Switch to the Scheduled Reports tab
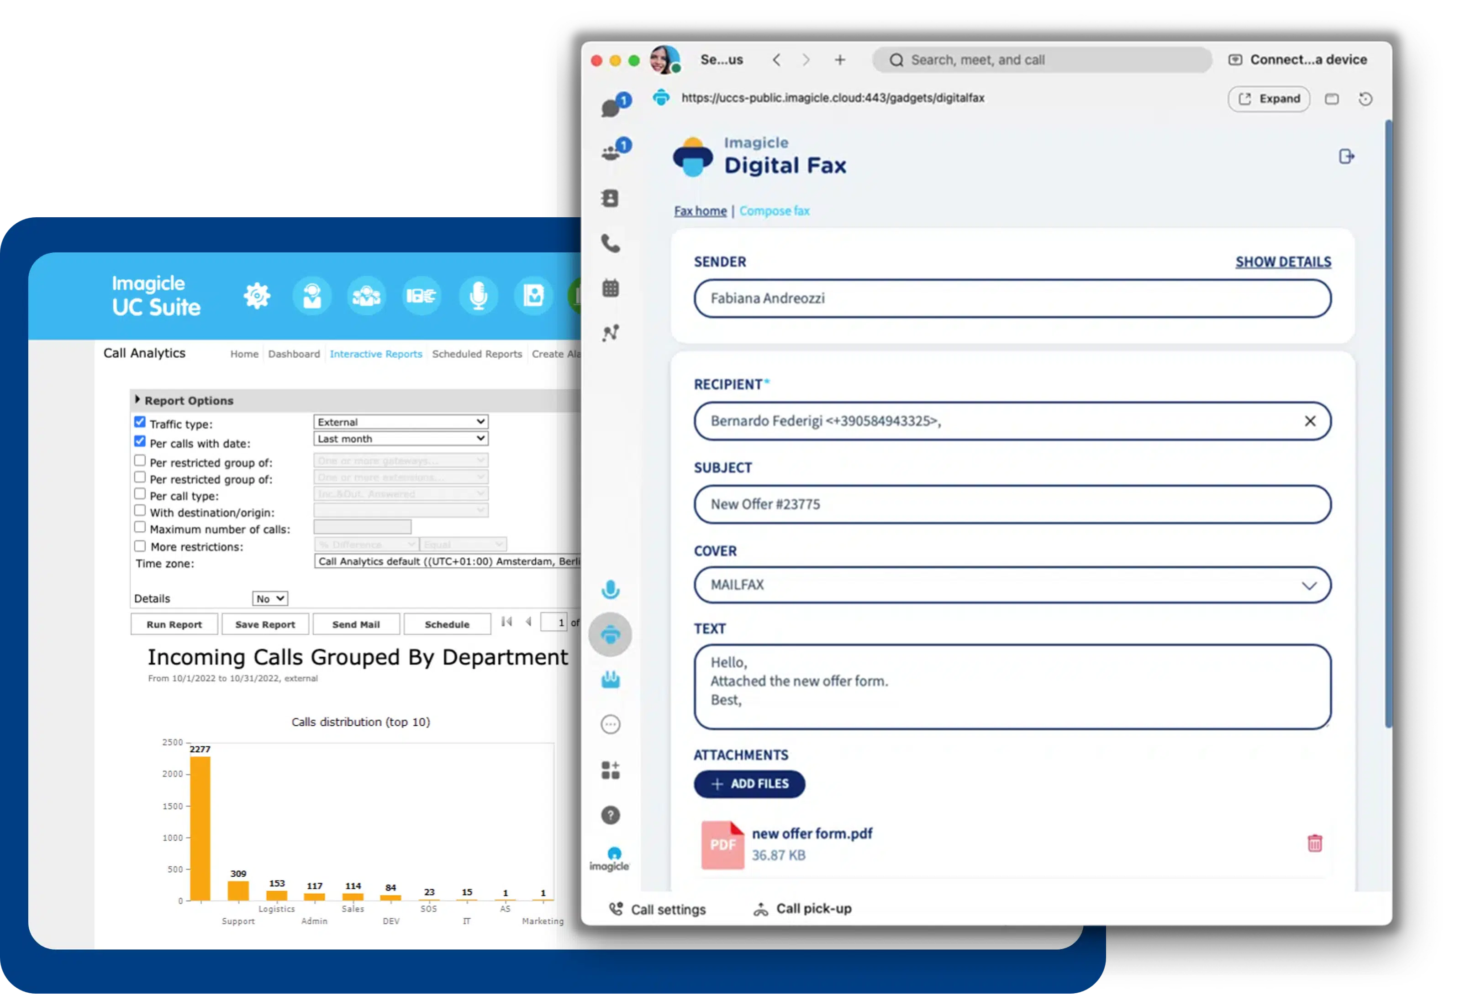Viewport: 1460px width, 995px height. [x=477, y=354]
